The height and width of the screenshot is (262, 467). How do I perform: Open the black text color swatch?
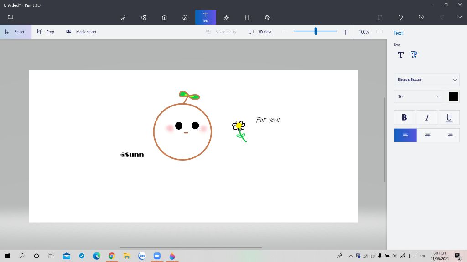453,96
